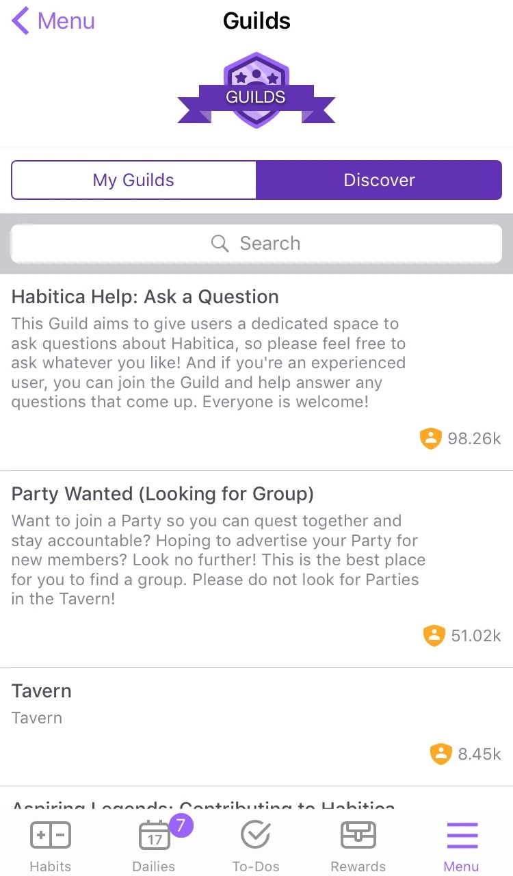
Task: Tap member badge icon beside 51.02k
Action: (x=434, y=636)
